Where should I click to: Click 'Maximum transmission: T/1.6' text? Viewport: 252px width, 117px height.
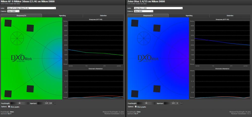tap(114, 114)
